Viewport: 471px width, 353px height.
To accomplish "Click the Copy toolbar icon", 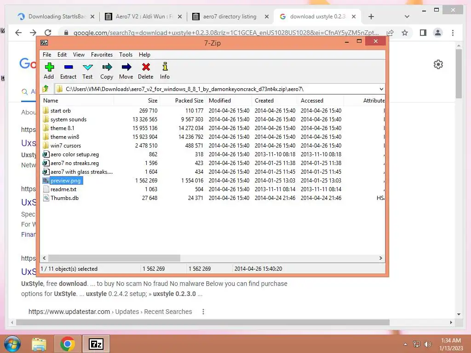I will (107, 67).
